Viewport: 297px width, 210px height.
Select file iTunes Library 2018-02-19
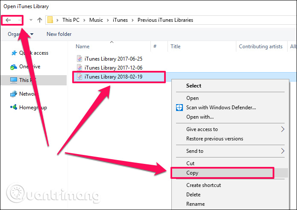tap(113, 77)
